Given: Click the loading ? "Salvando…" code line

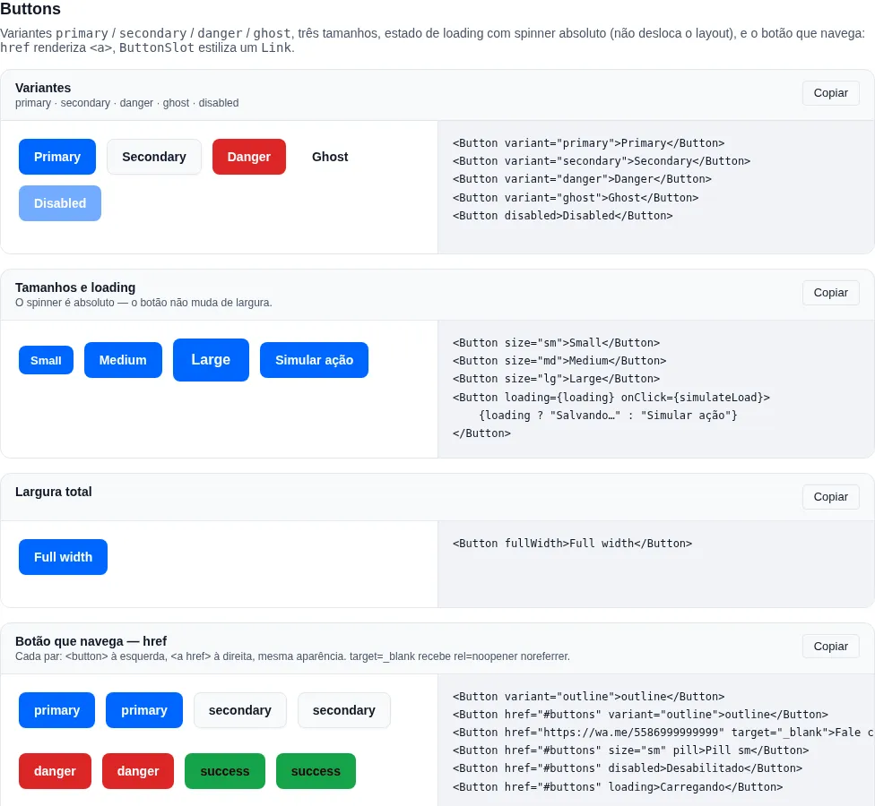Looking at the screenshot, I should (x=608, y=416).
